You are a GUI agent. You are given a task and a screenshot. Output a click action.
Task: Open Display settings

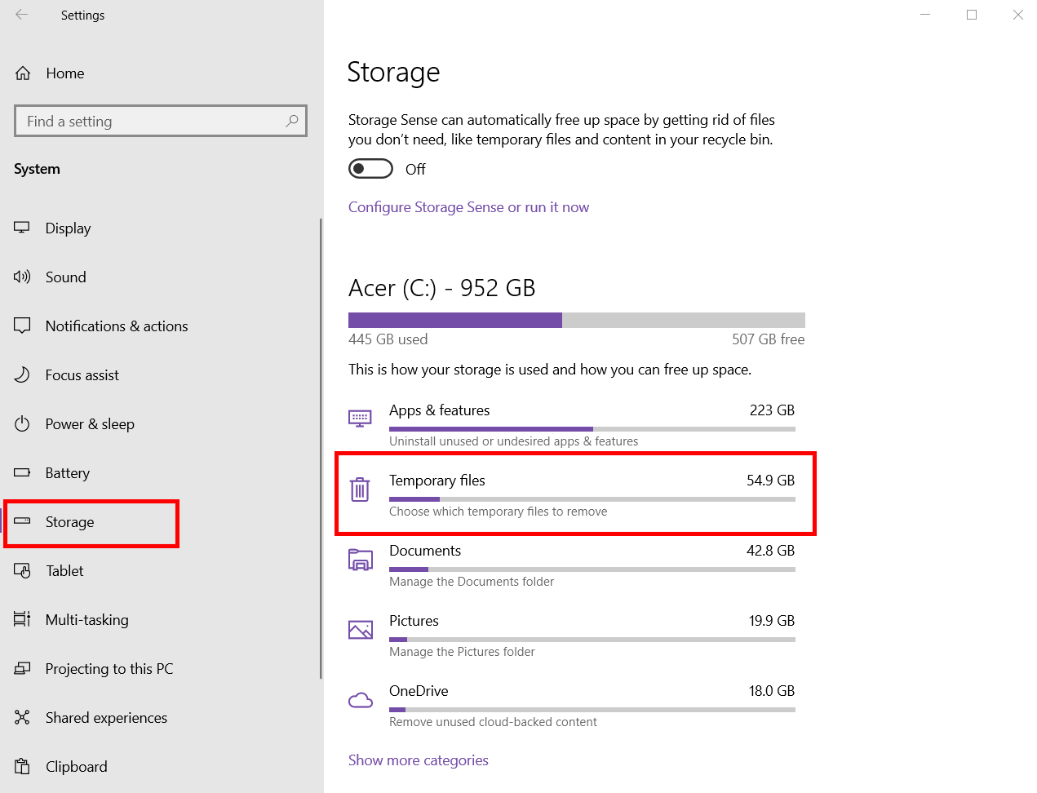(162, 228)
